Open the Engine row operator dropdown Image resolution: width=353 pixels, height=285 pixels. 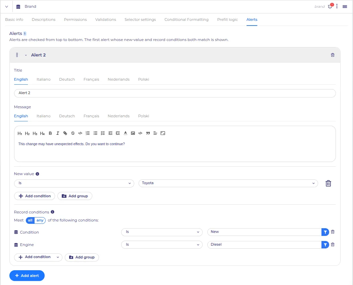click(162, 245)
